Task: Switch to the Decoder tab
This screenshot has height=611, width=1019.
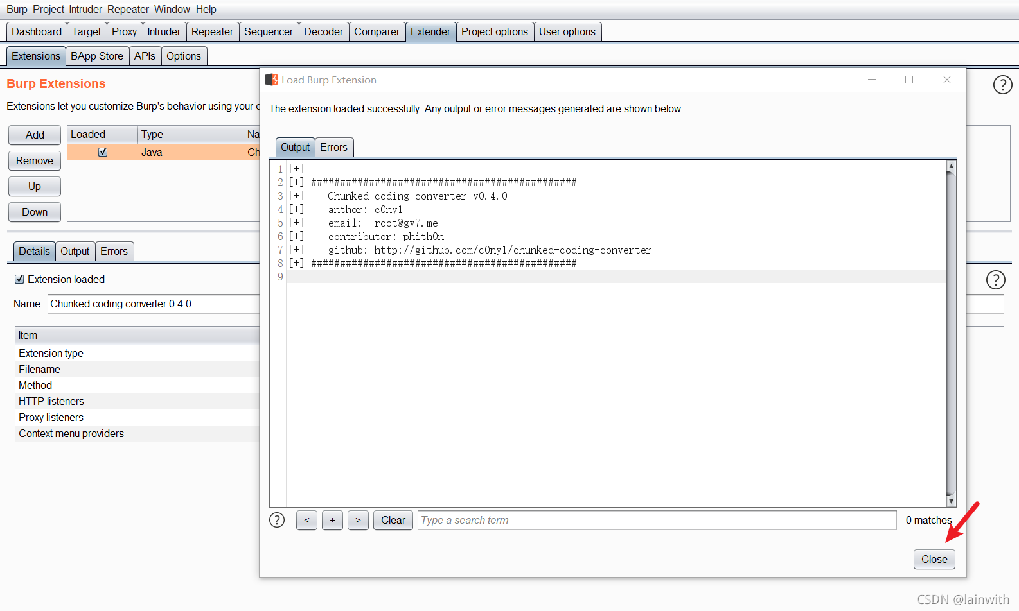Action: [323, 32]
